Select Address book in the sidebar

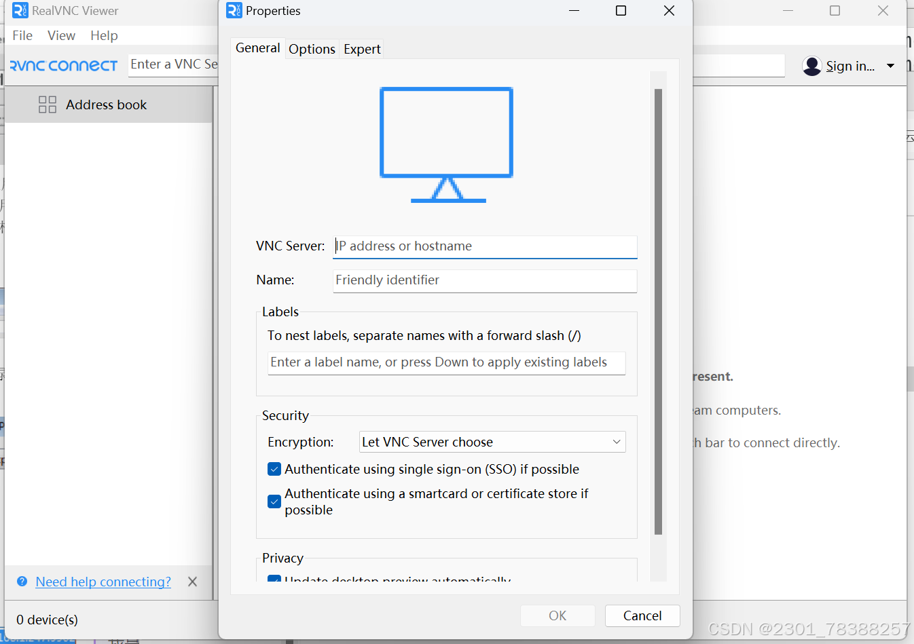tap(109, 105)
